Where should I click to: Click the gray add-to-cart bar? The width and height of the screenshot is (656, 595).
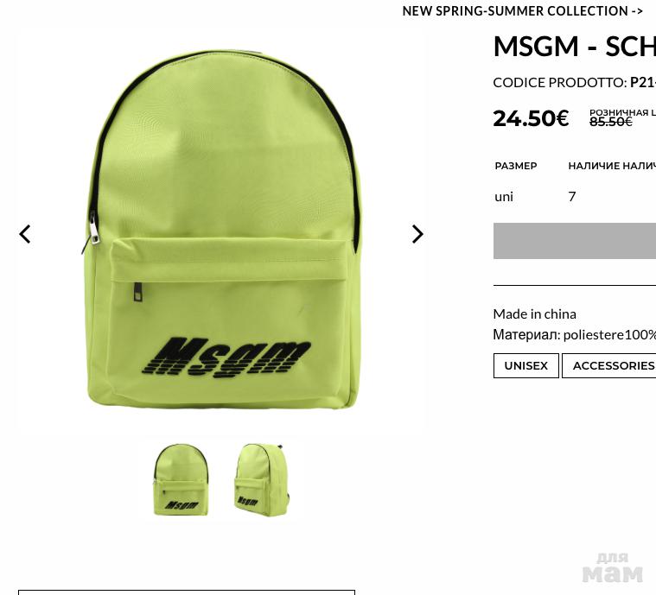tap(575, 241)
